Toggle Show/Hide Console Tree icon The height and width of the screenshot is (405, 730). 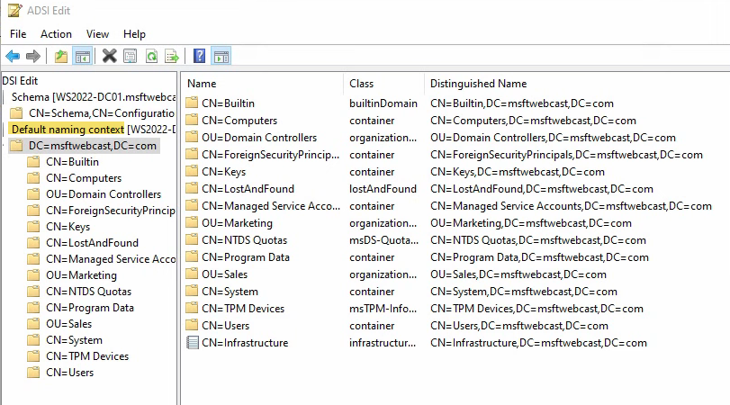pyautogui.click(x=83, y=57)
